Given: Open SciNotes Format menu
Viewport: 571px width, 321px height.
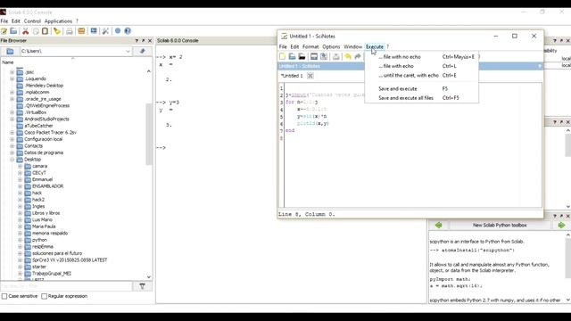Looking at the screenshot, I should 310,46.
